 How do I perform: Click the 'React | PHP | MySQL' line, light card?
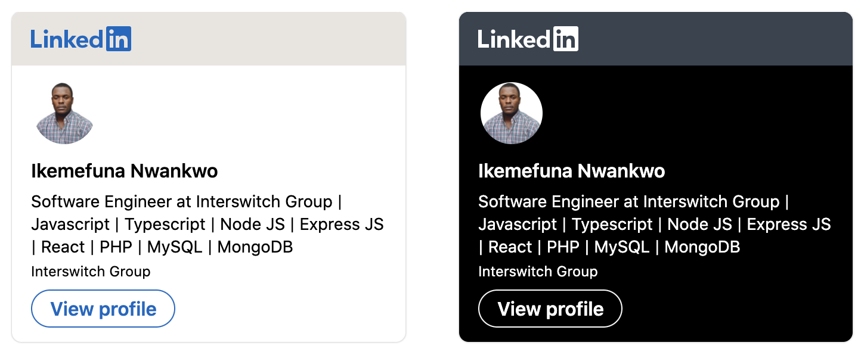[x=162, y=247]
